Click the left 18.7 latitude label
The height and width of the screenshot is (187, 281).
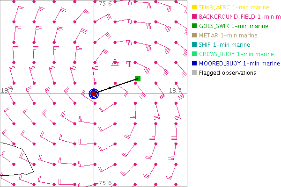[7, 90]
